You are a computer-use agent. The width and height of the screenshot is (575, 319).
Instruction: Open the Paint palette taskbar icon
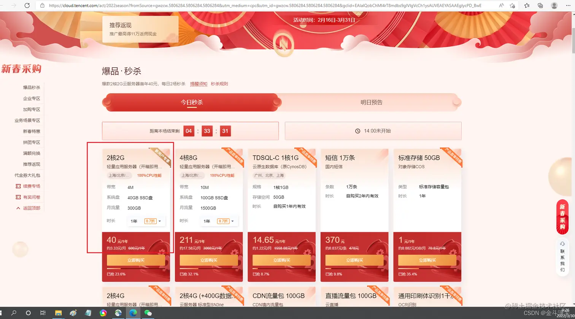[x=73, y=313]
